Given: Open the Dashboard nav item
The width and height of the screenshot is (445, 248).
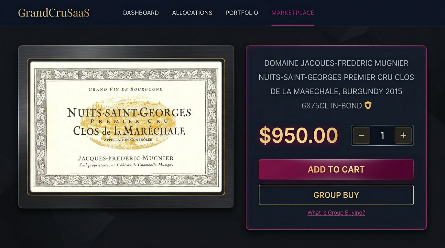Looking at the screenshot, I should coord(141,13).
